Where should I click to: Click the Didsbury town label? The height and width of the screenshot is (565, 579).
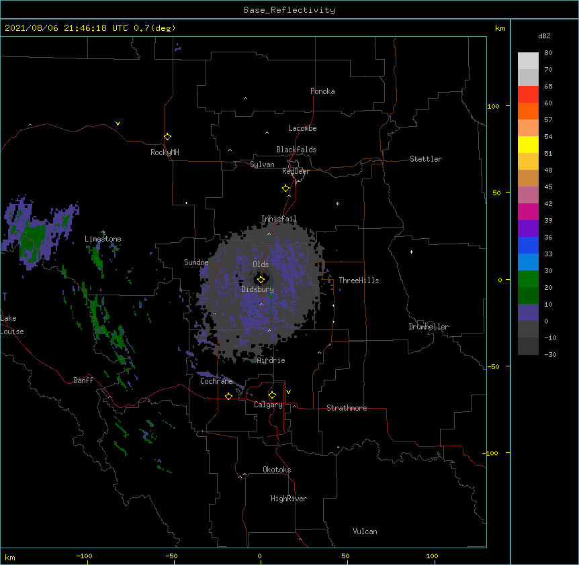click(x=258, y=289)
